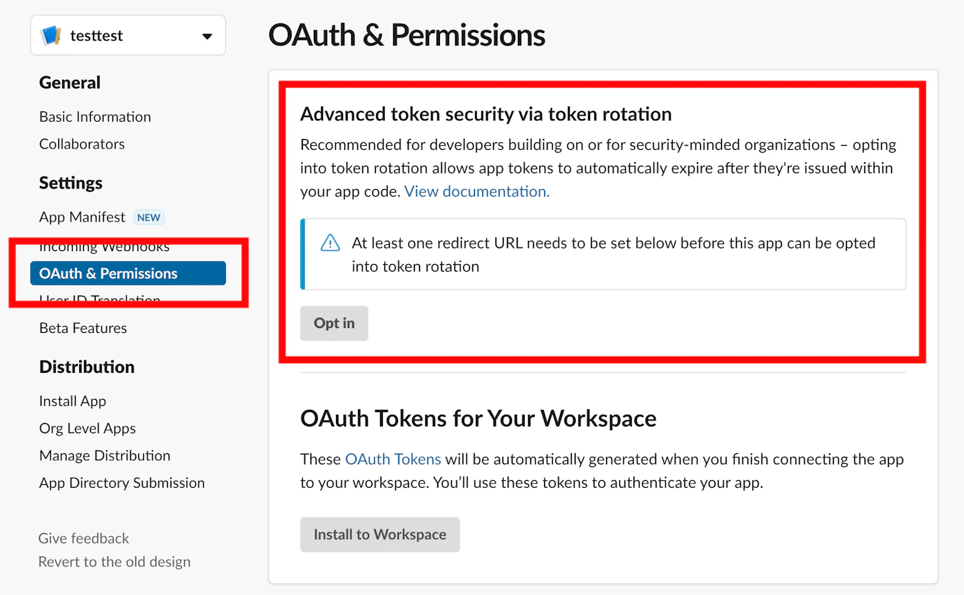Click Give feedback link
Screen dimensions: 964x595
pyautogui.click(x=84, y=538)
